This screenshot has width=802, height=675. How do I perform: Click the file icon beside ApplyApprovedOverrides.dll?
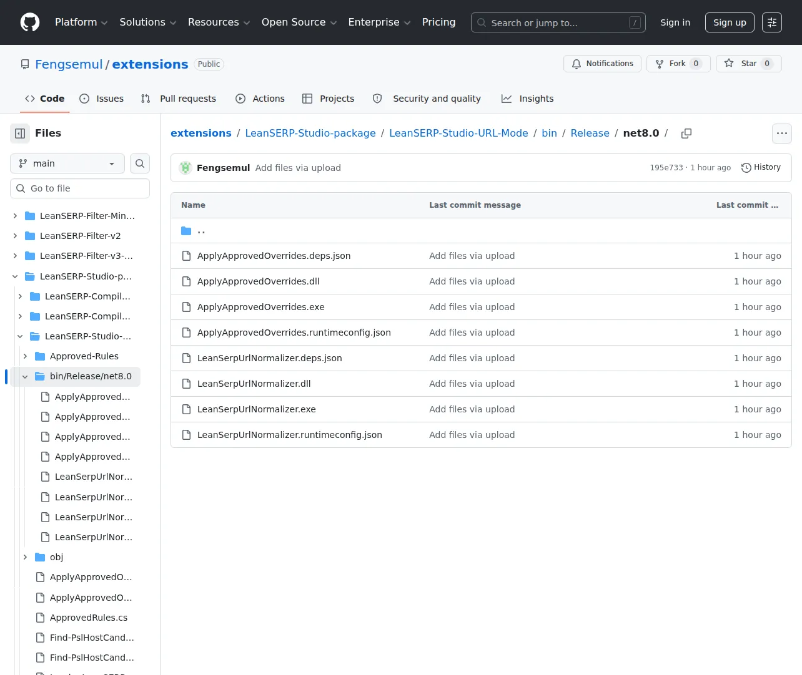[186, 281]
